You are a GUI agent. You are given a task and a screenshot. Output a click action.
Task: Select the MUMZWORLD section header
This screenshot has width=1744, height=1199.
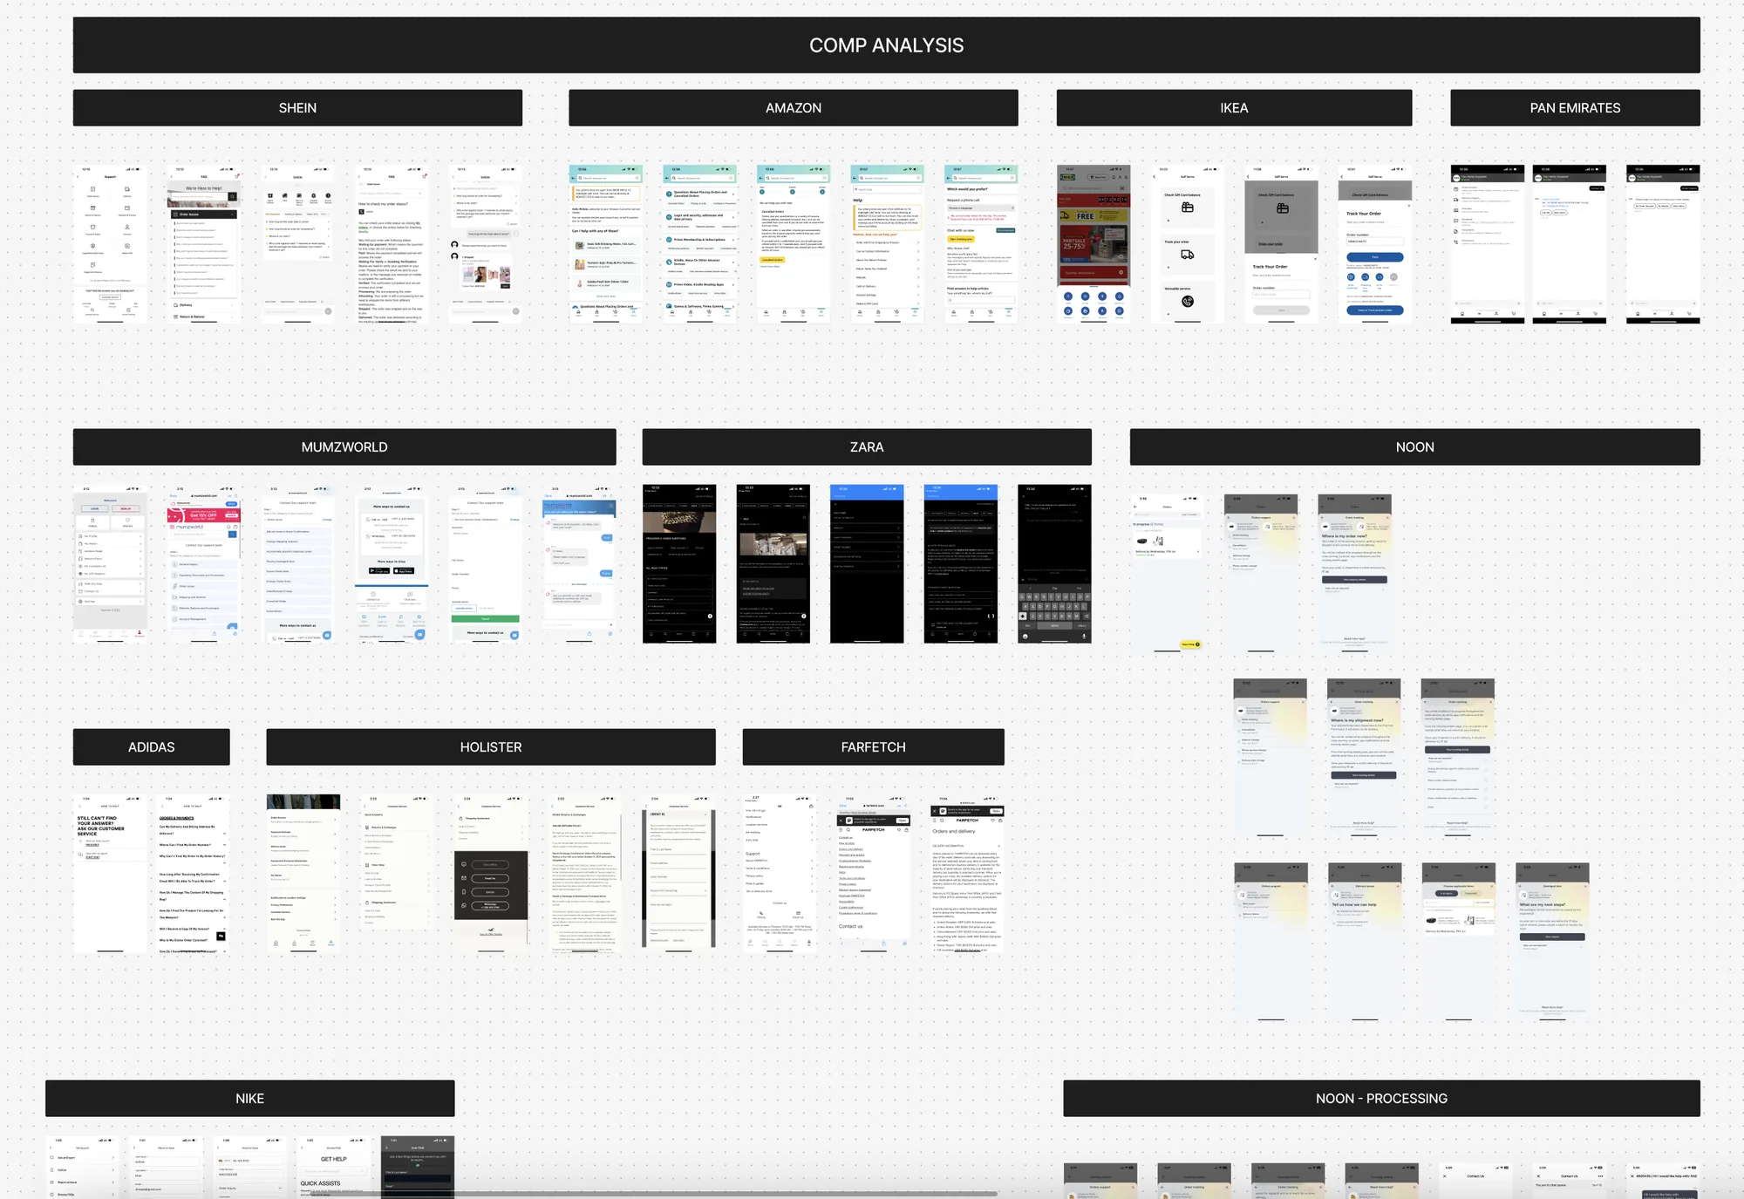pos(344,447)
